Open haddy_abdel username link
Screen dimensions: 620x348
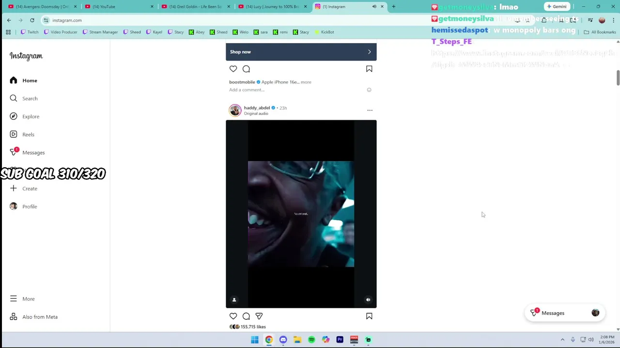point(257,108)
